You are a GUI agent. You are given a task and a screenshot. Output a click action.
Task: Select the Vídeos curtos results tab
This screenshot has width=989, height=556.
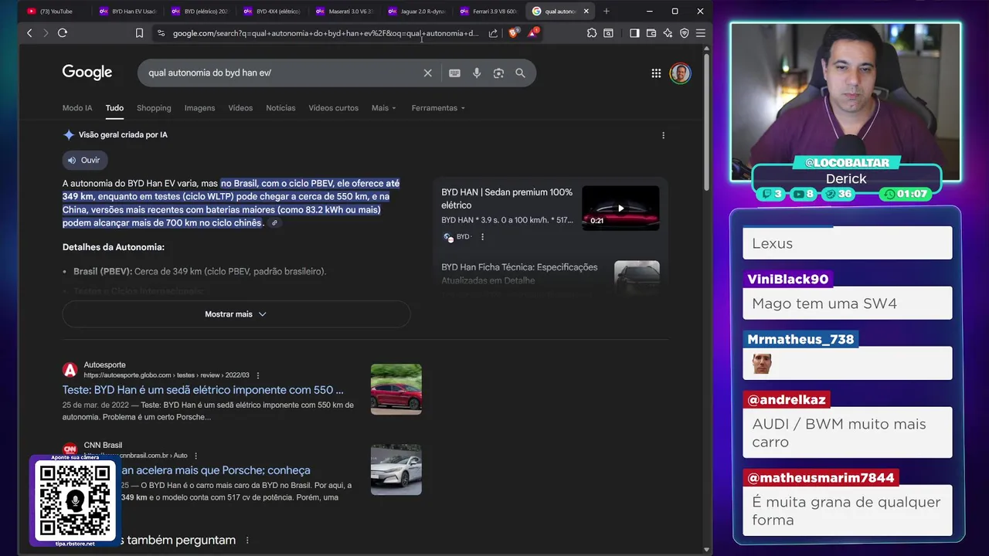click(333, 108)
